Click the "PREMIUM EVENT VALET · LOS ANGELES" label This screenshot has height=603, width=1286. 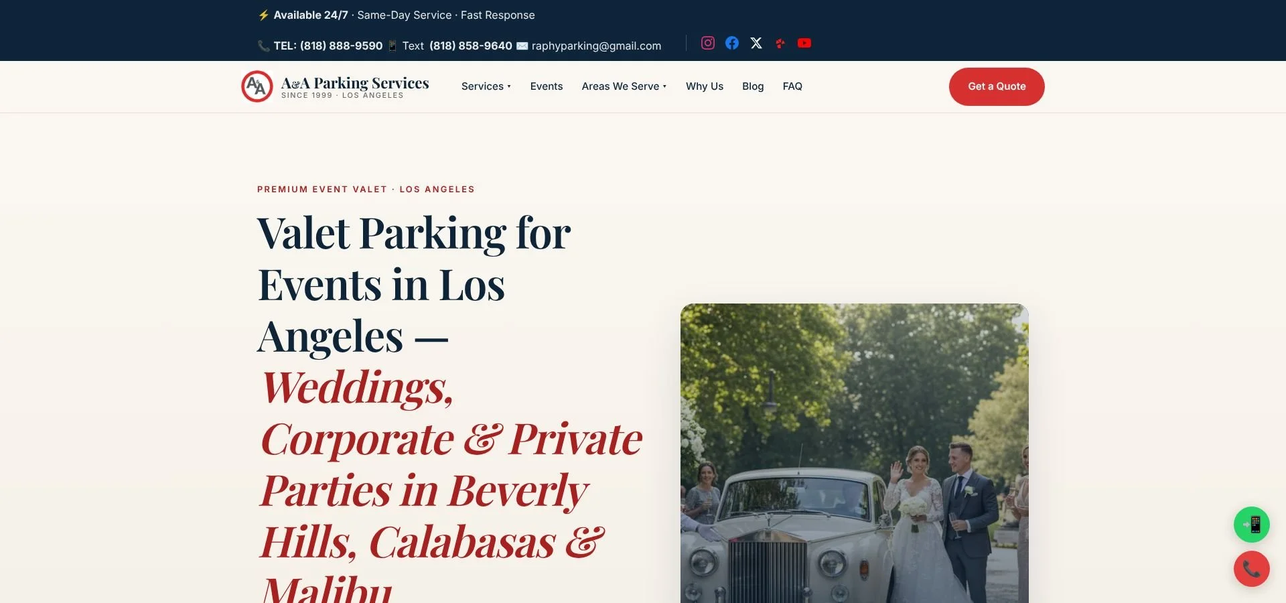366,190
